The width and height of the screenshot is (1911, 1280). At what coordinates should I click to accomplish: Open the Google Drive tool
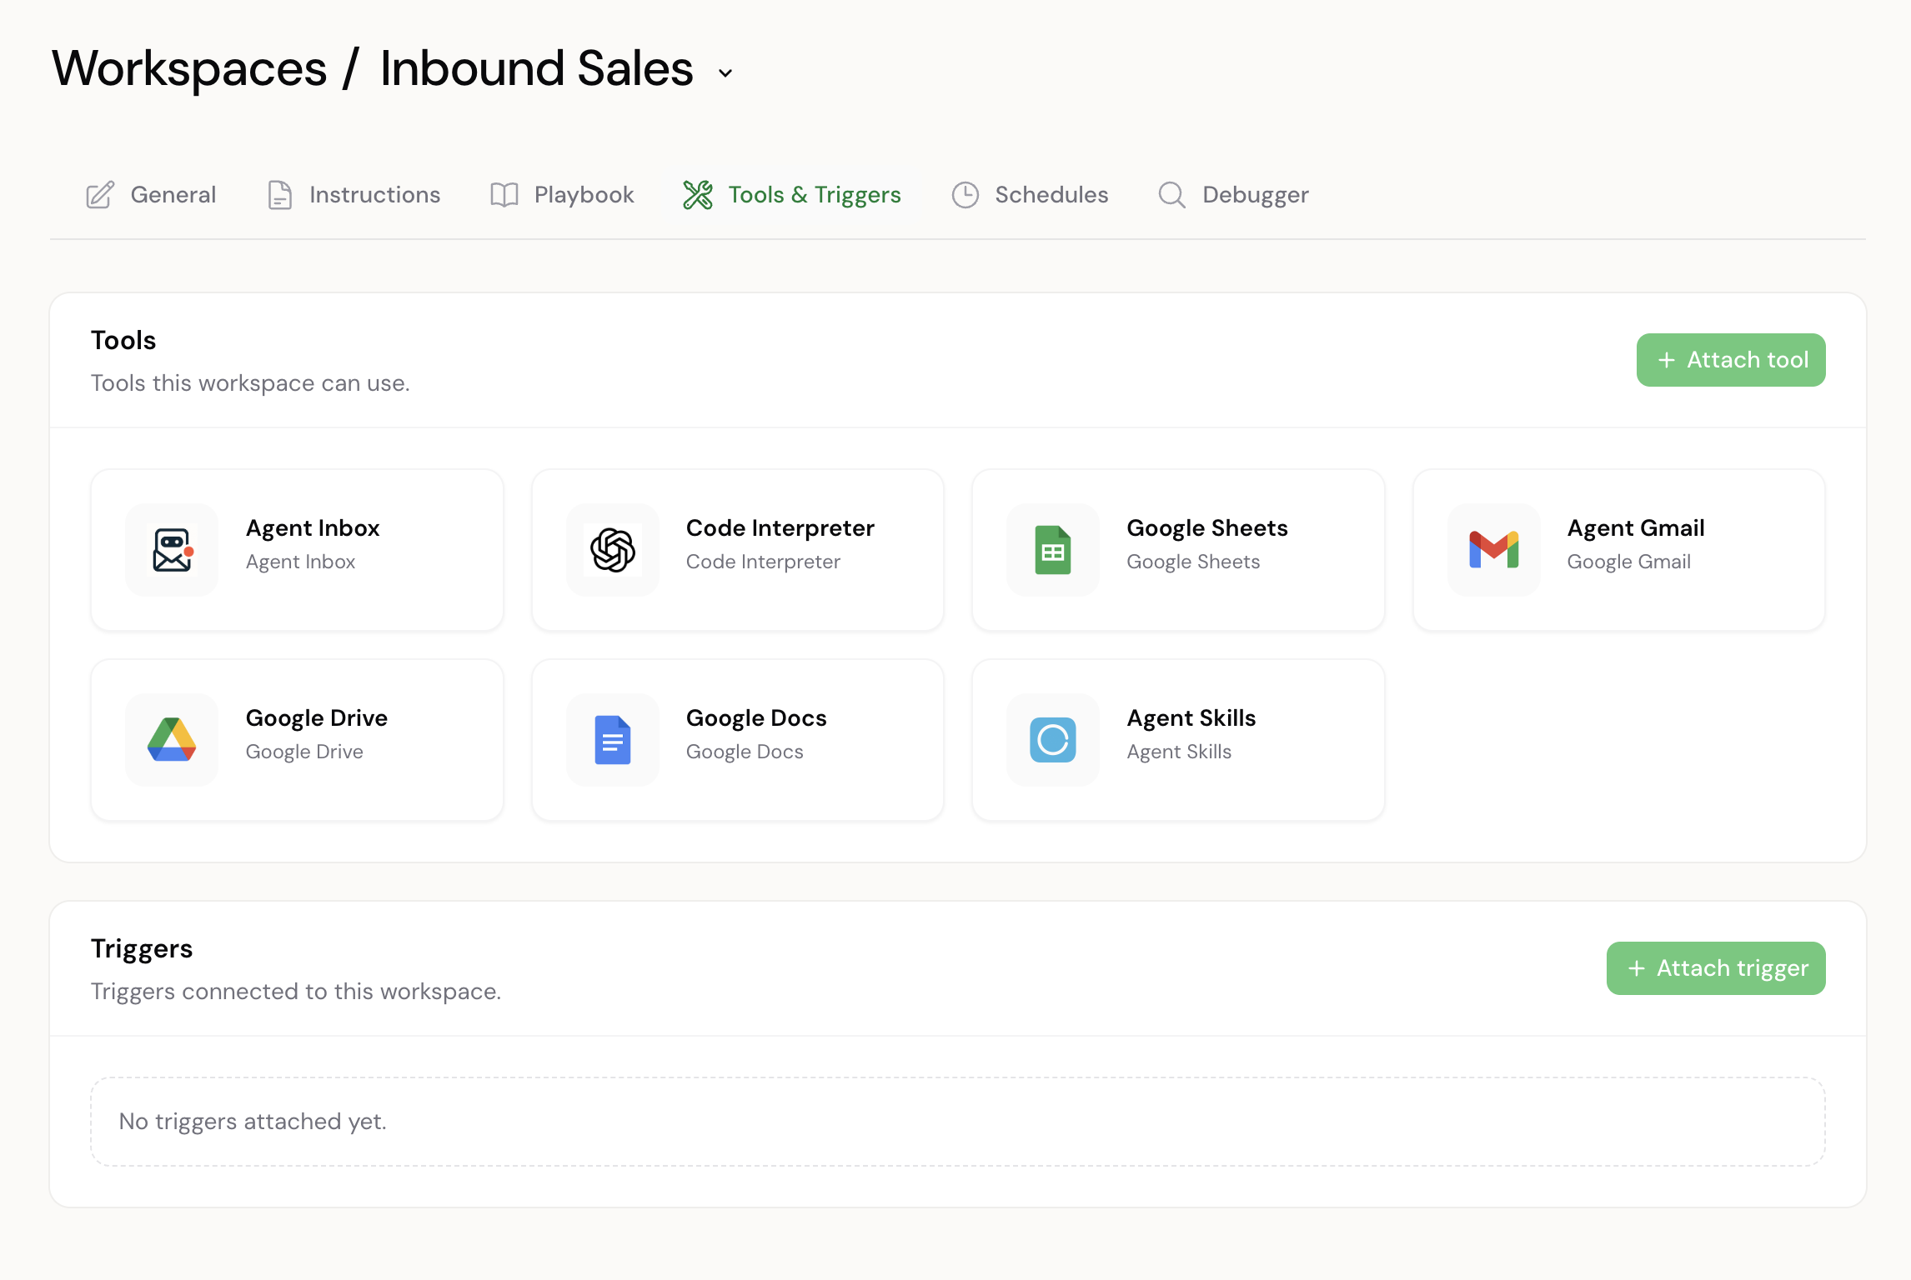pos(297,740)
